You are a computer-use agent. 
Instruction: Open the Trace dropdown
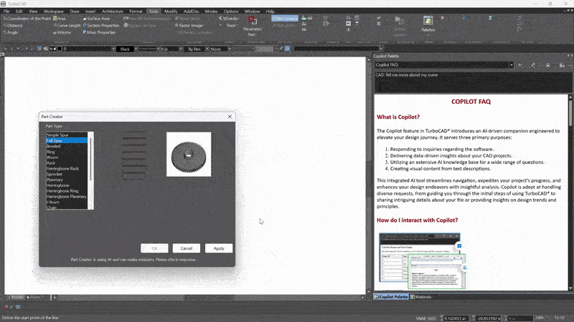(x=230, y=26)
